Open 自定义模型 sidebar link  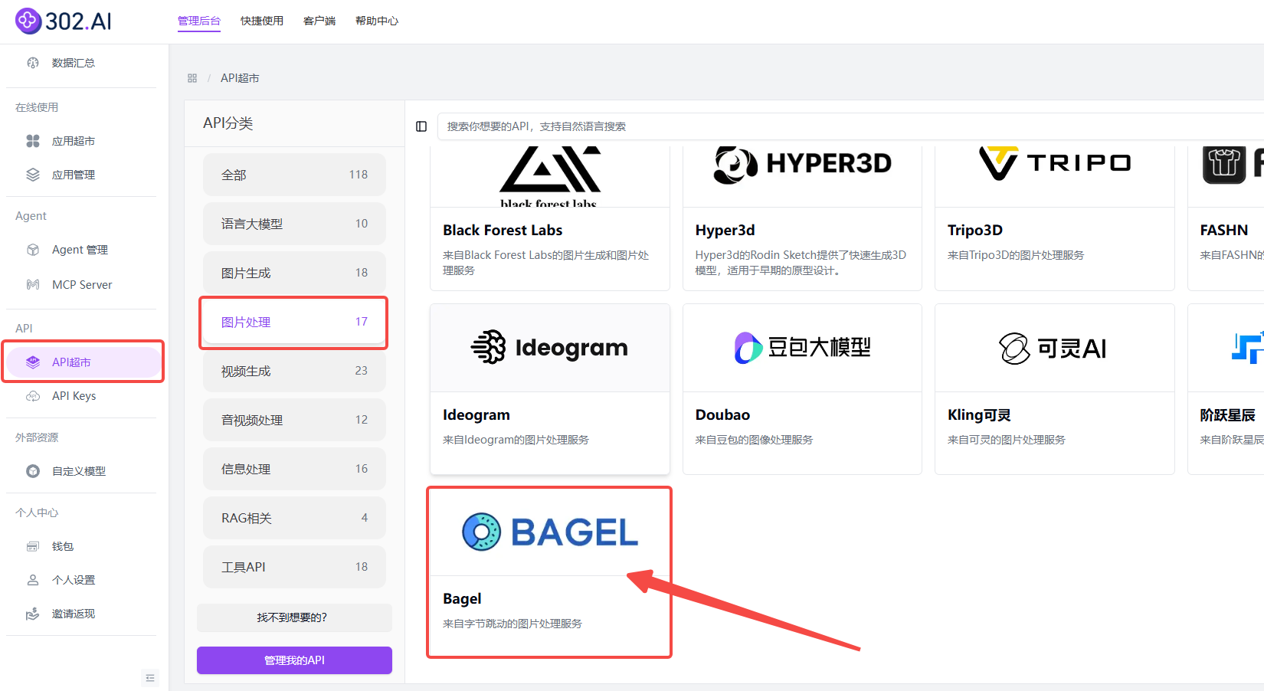(x=79, y=471)
